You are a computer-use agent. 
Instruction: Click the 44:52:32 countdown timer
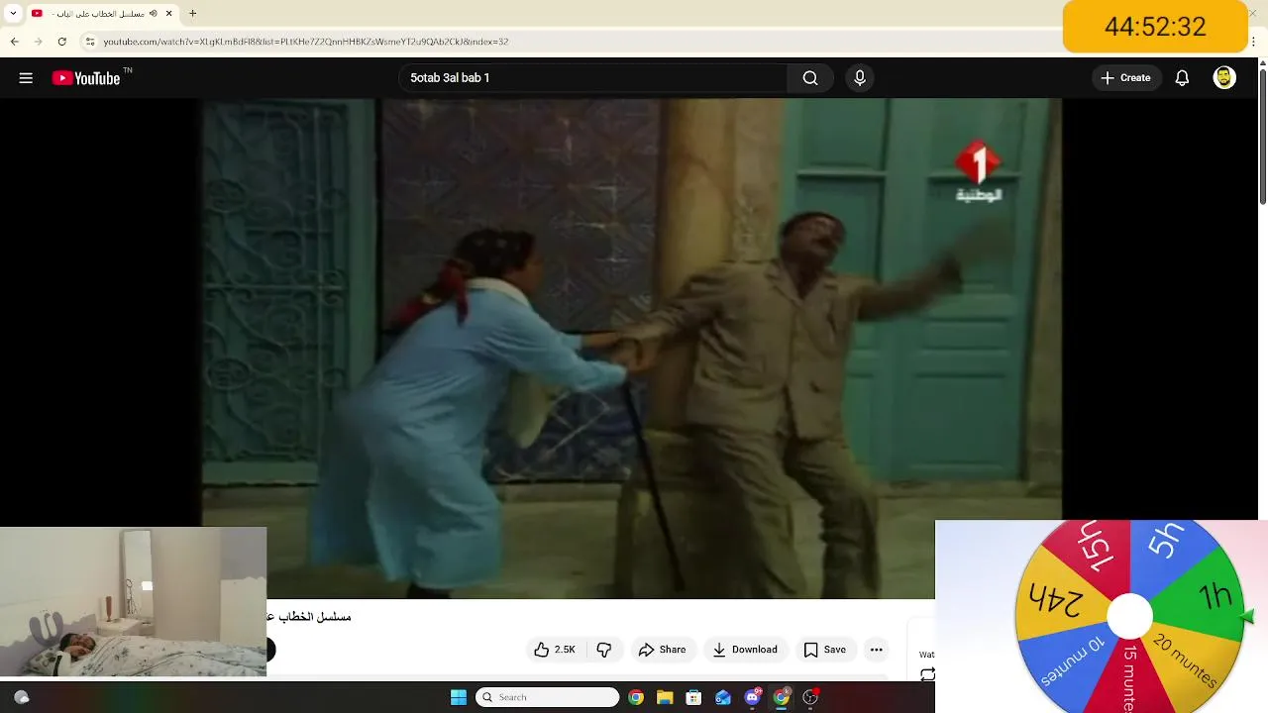click(x=1155, y=27)
